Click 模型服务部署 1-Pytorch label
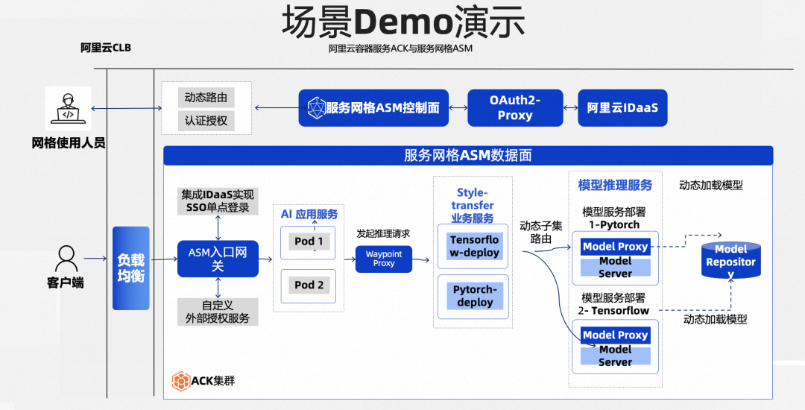Image resolution: width=805 pixels, height=410 pixels. [614, 218]
